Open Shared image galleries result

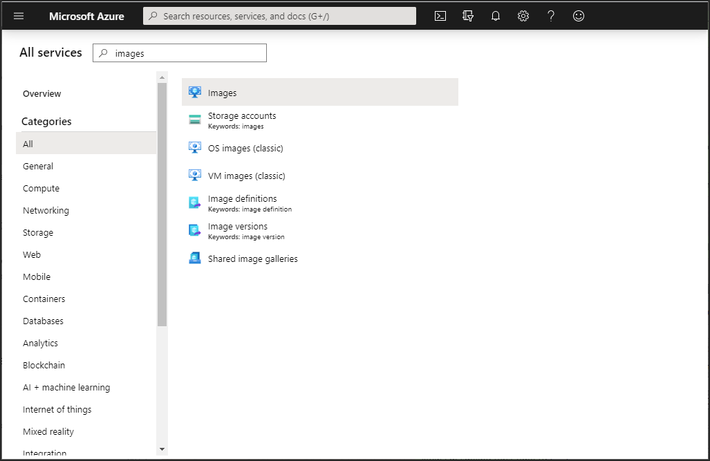(319, 258)
